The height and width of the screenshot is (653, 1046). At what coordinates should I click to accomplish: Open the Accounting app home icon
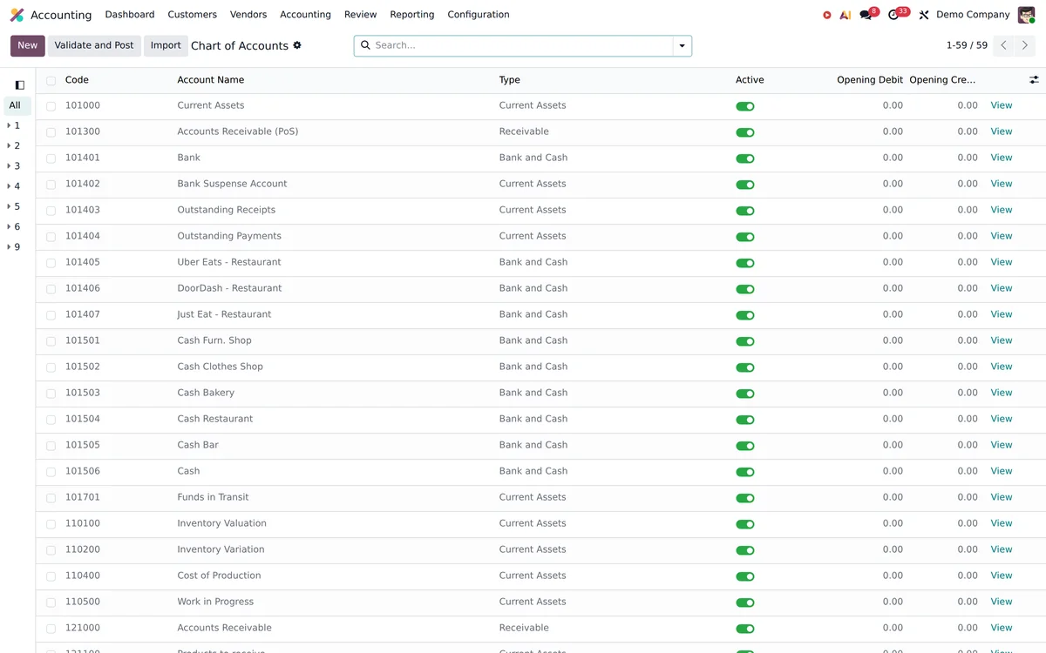(17, 15)
